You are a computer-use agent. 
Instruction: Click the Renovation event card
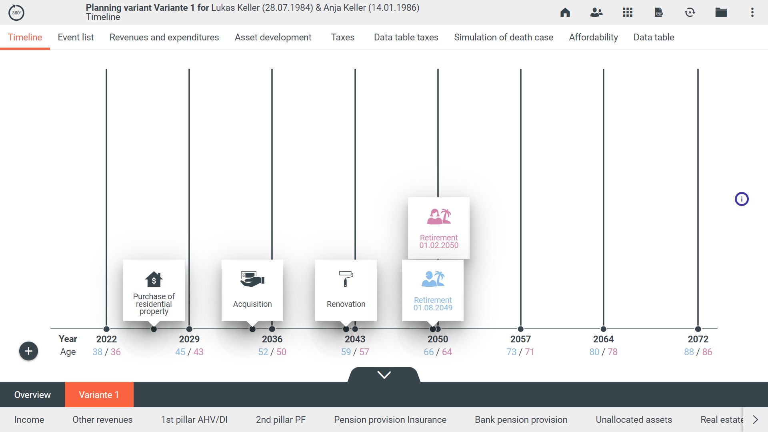[346, 290]
